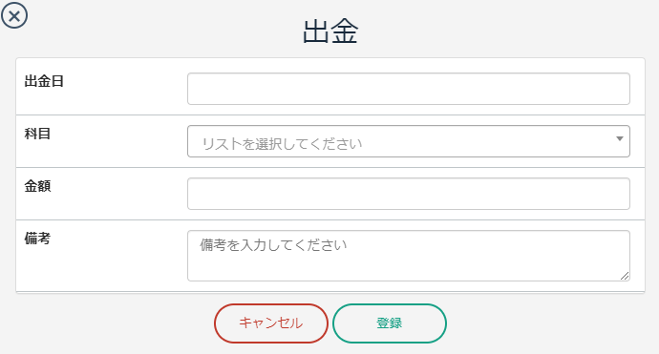Viewport: 659px width, 354px height.
Task: Click the 科目 field label
Action: 37,134
